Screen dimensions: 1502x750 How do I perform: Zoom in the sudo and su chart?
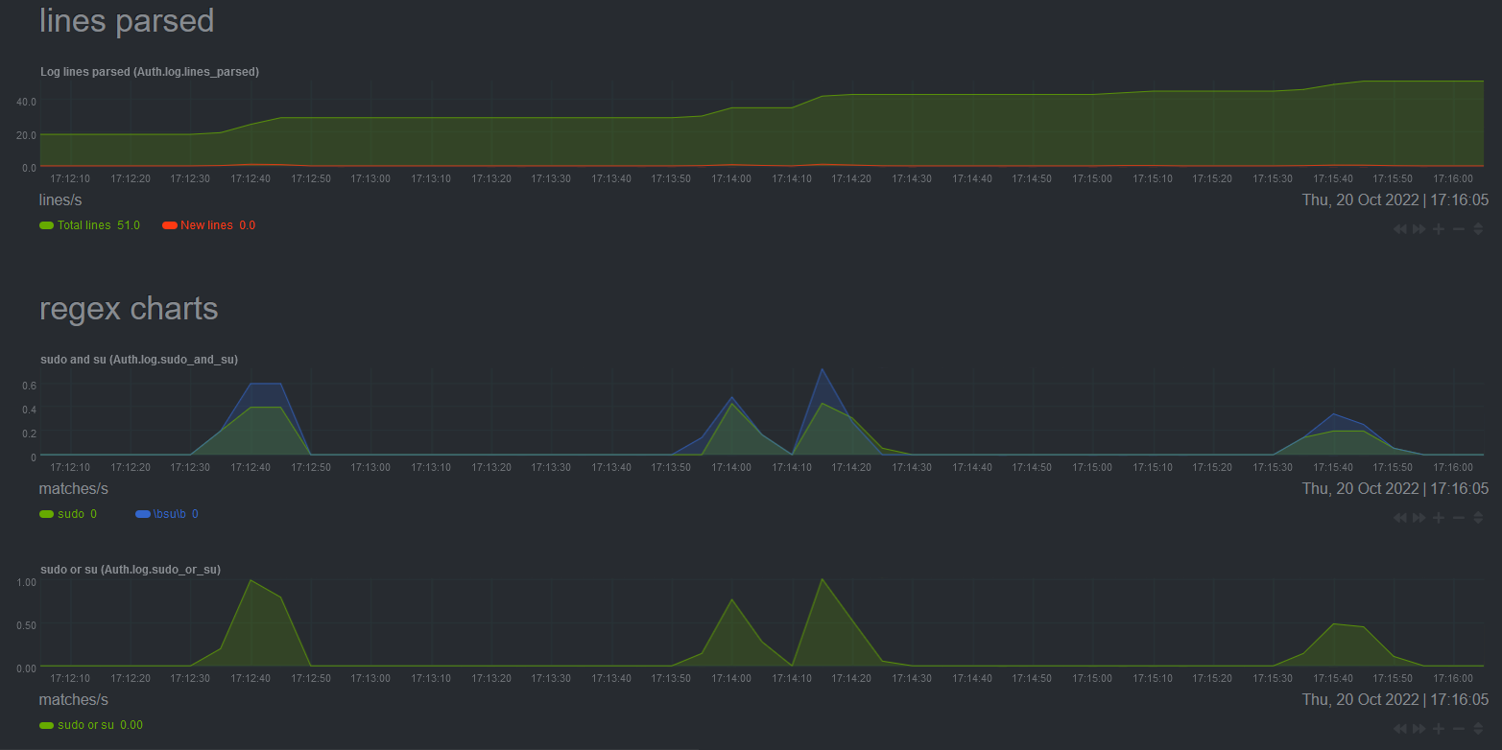pos(1439,518)
